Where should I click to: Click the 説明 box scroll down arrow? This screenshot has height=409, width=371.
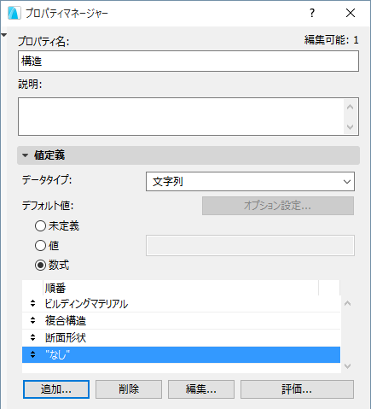coord(351,126)
